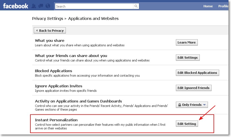Click Back to Privacy button

pos(50,30)
